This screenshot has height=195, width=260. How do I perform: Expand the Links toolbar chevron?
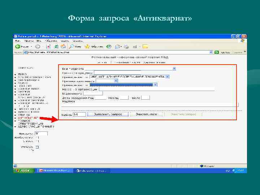pos(245,52)
